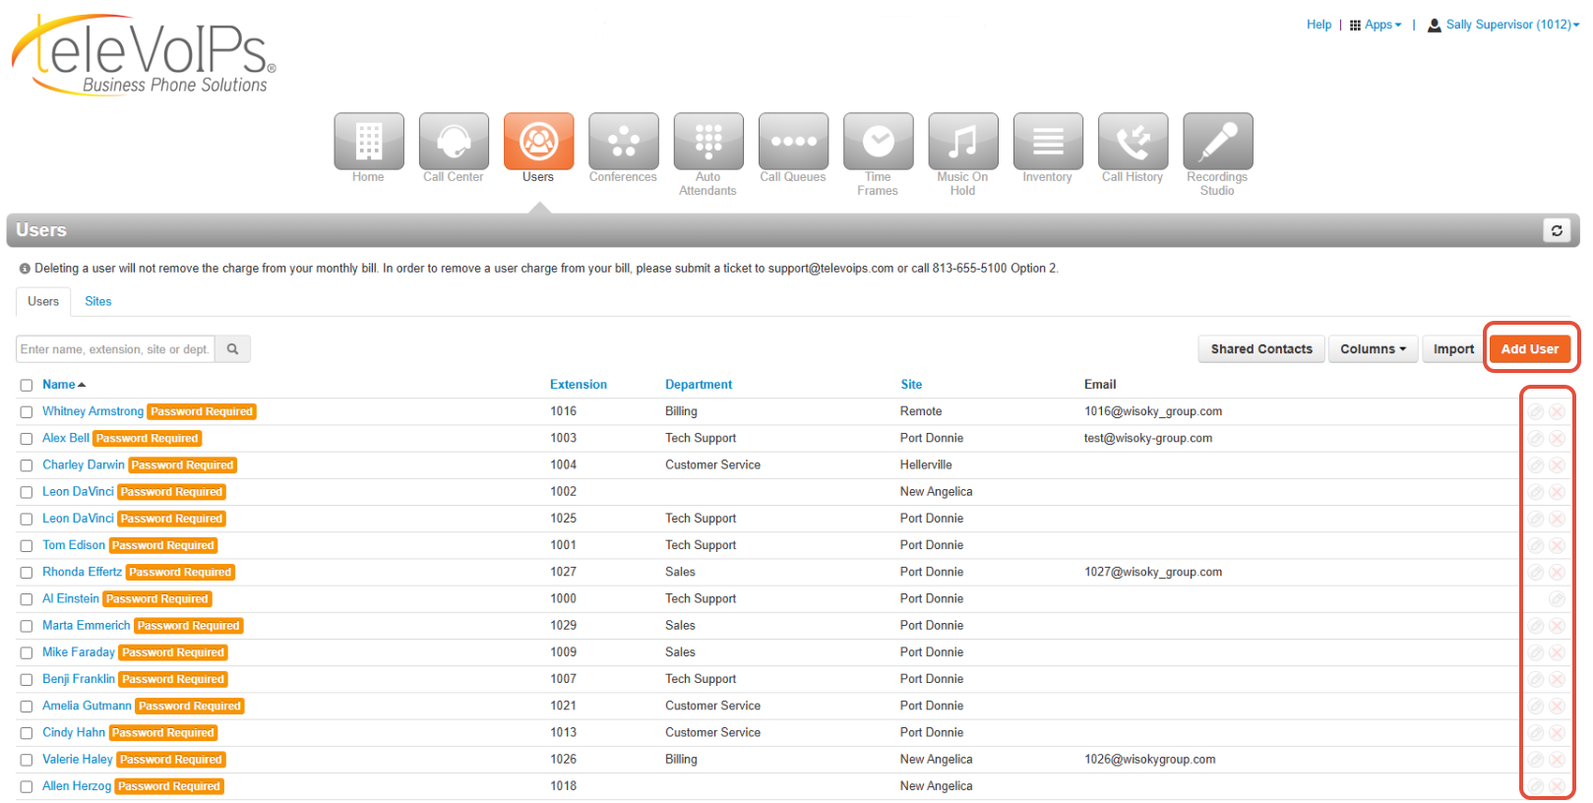Sort the list by Site header
1593x803 pixels.
click(911, 385)
